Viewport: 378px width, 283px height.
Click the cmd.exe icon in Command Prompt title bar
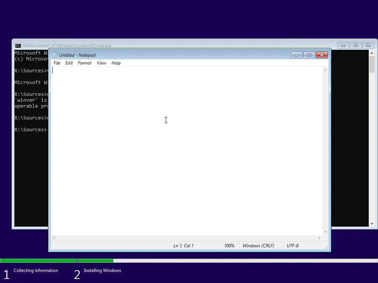[x=18, y=45]
